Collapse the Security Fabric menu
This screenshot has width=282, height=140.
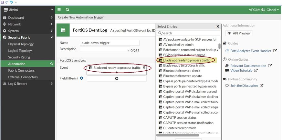(27, 37)
